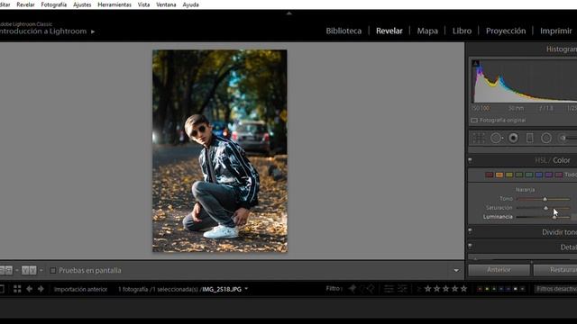This screenshot has height=324, width=577.
Task: Click the Tono slider handle
Action: click(x=545, y=199)
